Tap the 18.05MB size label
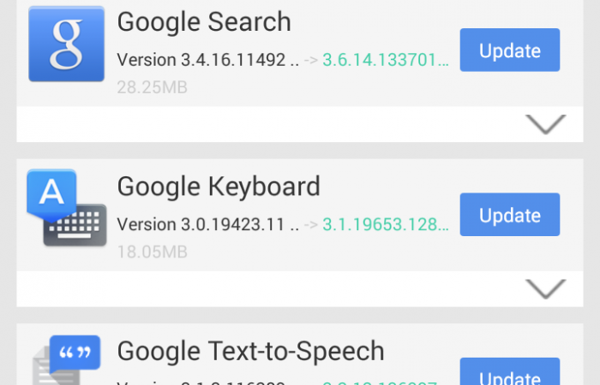The height and width of the screenshot is (385, 600). tap(152, 252)
